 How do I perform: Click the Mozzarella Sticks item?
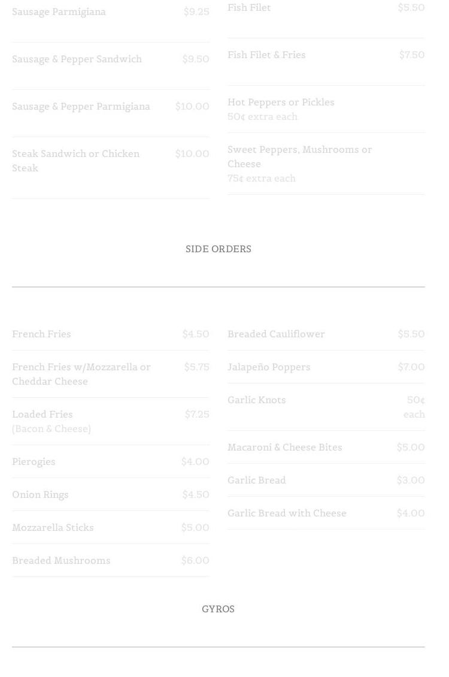(53, 528)
